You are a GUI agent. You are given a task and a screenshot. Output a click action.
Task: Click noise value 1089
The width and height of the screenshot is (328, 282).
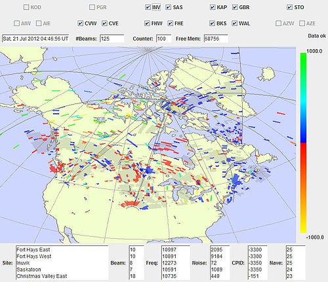point(216,270)
